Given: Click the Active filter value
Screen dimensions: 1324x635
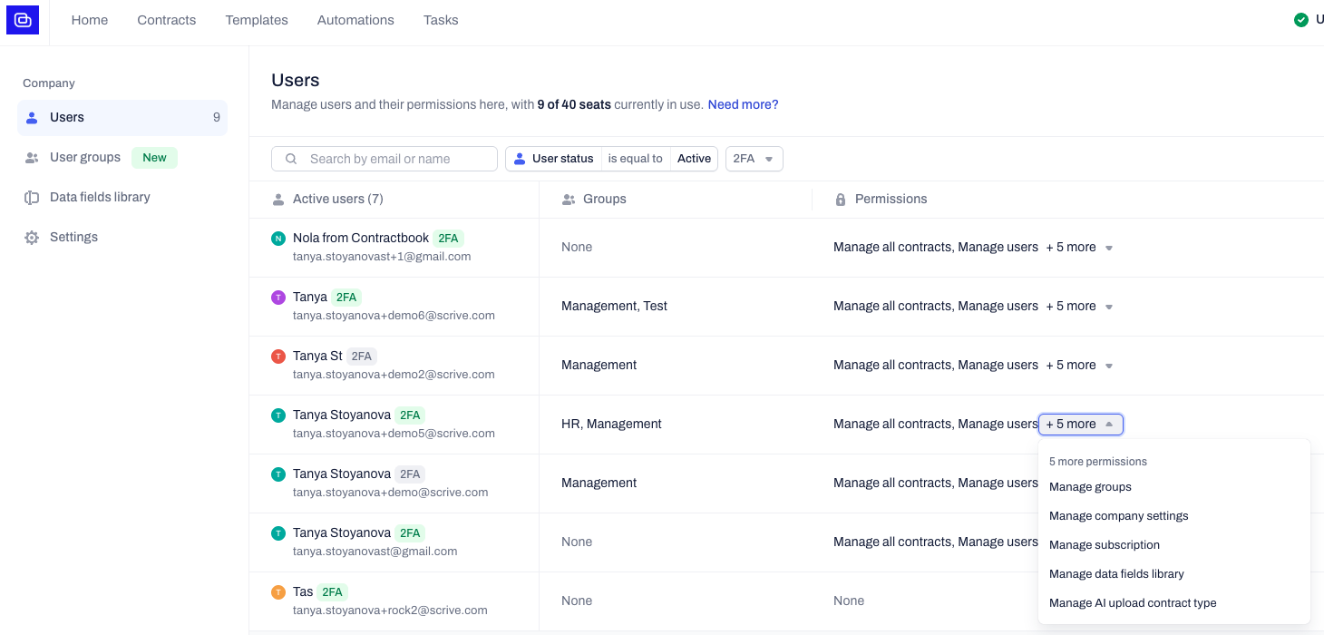Looking at the screenshot, I should [x=694, y=159].
